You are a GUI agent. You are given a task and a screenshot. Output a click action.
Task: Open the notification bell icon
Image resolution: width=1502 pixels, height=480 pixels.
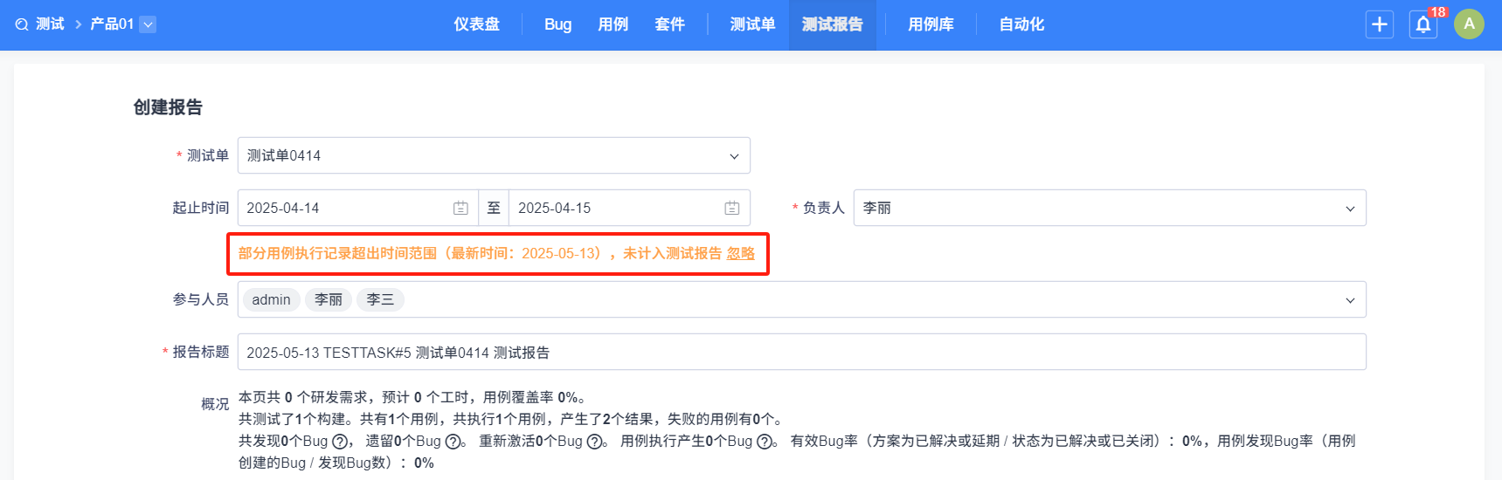(1423, 24)
